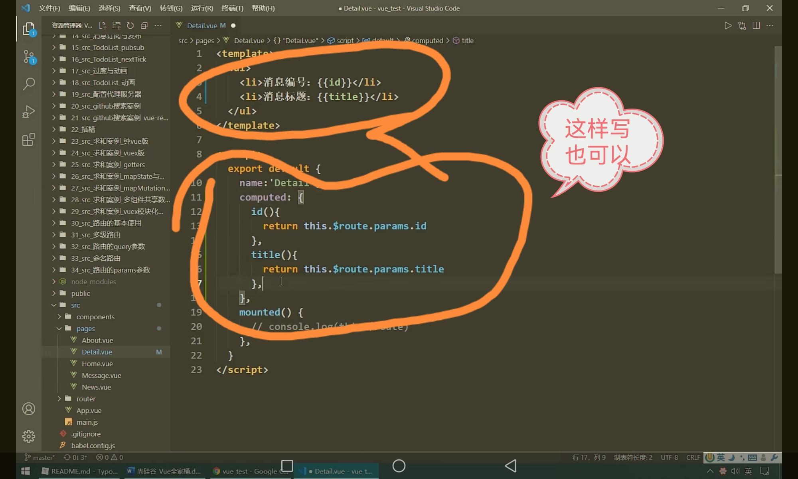Run the current file
798x479 pixels.
[728, 26]
